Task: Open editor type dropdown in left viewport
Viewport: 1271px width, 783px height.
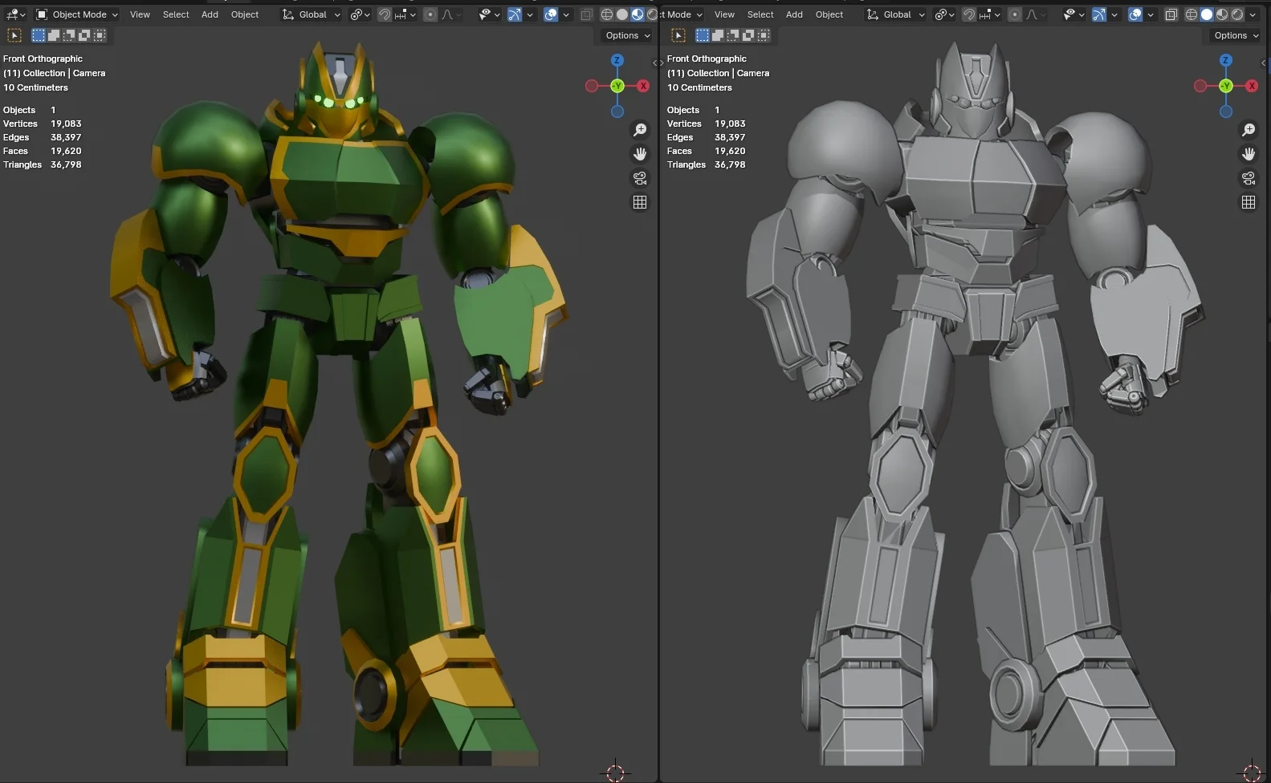Action: [x=16, y=14]
